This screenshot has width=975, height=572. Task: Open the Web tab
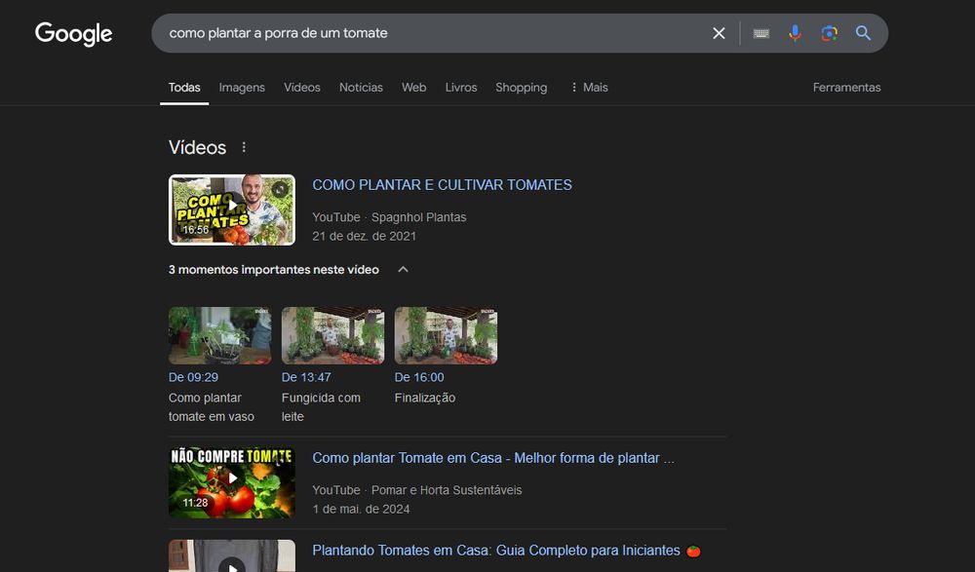[x=414, y=87]
